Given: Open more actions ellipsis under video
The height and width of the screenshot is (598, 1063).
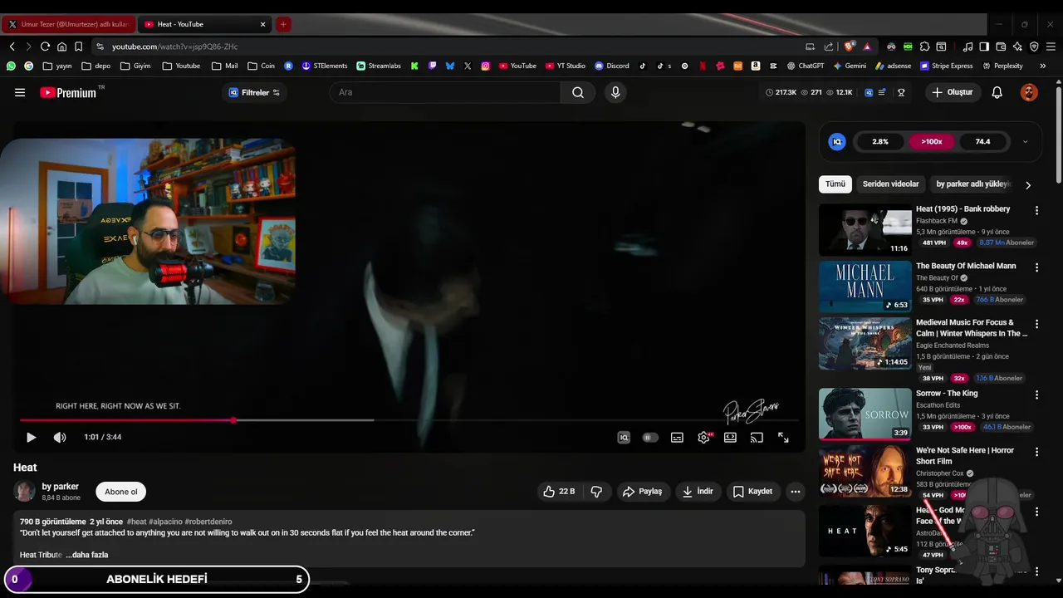Looking at the screenshot, I should click(796, 492).
